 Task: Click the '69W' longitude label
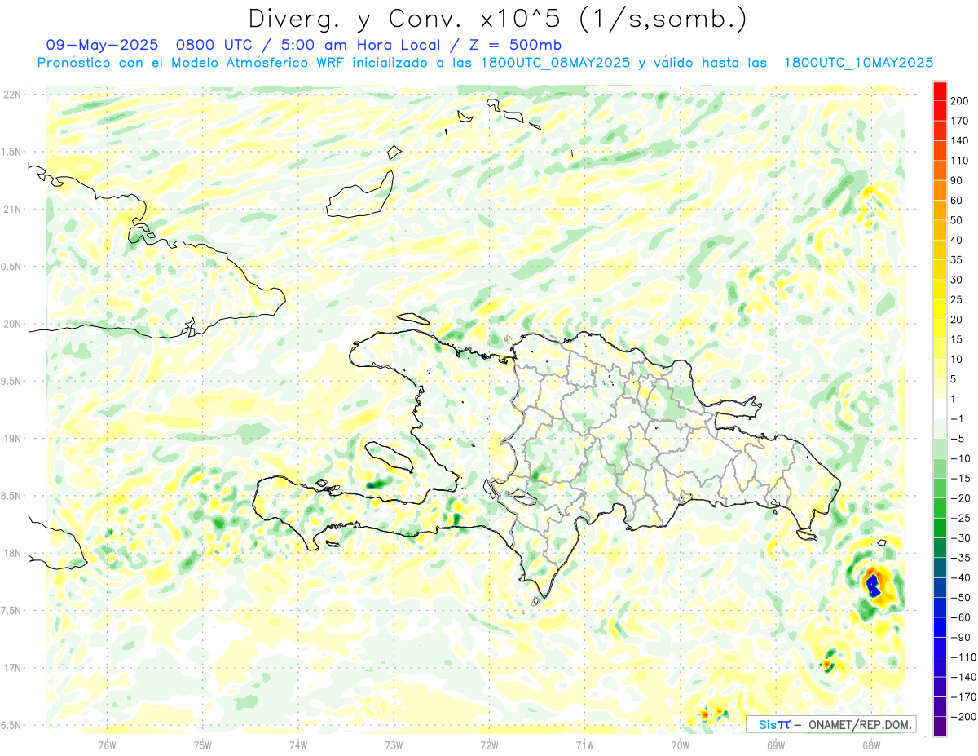[776, 745]
